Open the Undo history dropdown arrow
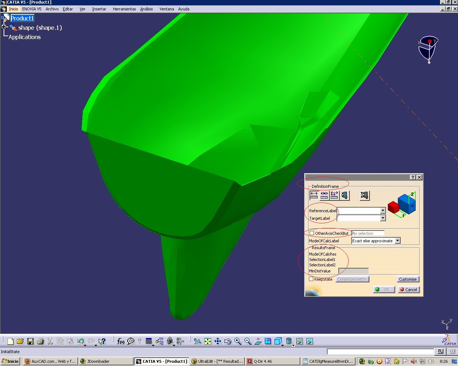458x366 pixels. [85, 345]
